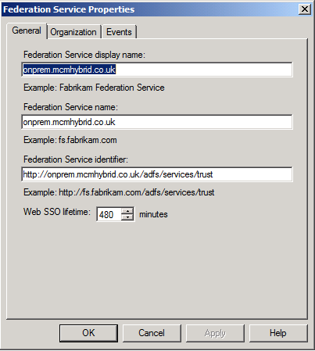Switch to the General tab
Screen dimensions: 315x351
(27, 30)
